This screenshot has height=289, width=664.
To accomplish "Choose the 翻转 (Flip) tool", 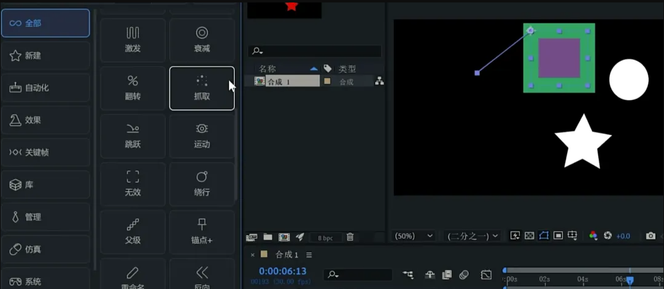I will point(133,88).
